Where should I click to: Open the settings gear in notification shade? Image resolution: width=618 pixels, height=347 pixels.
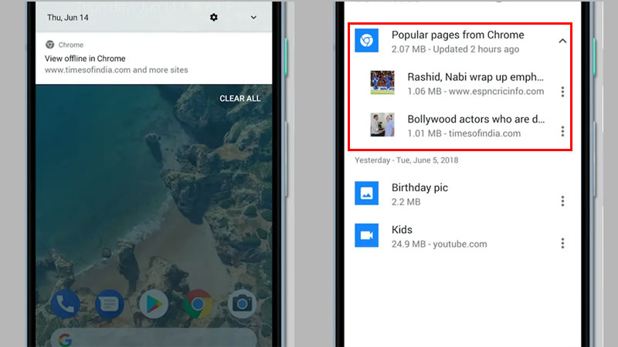(214, 17)
